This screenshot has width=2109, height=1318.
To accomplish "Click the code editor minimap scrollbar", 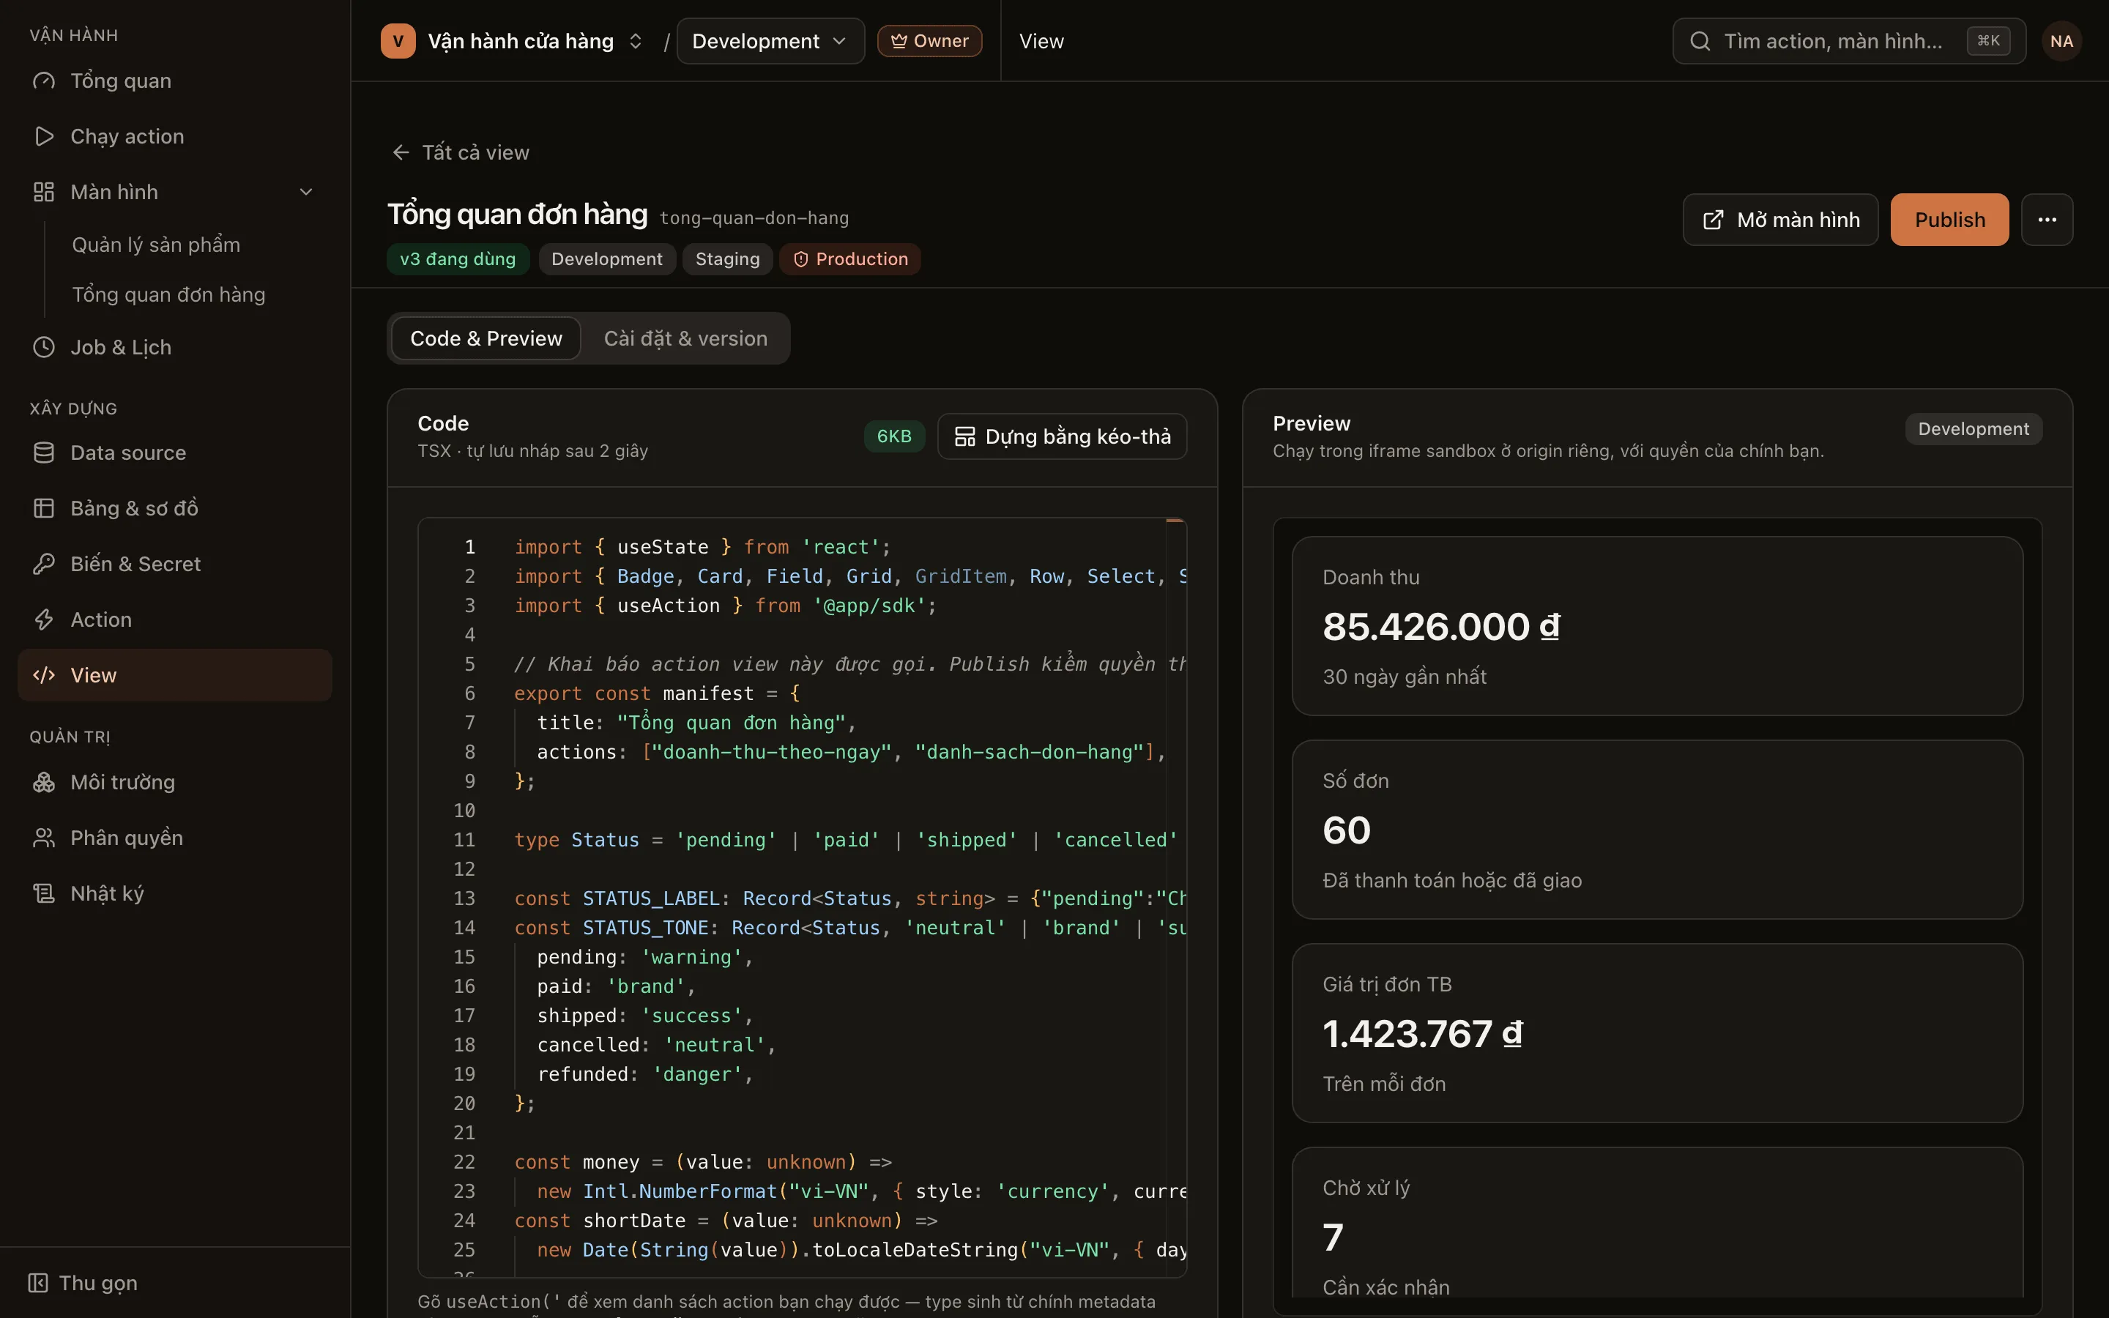I will pyautogui.click(x=1175, y=898).
